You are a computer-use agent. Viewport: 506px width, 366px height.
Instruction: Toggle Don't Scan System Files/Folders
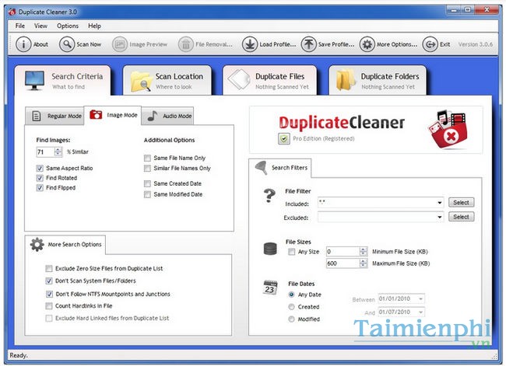pos(49,281)
